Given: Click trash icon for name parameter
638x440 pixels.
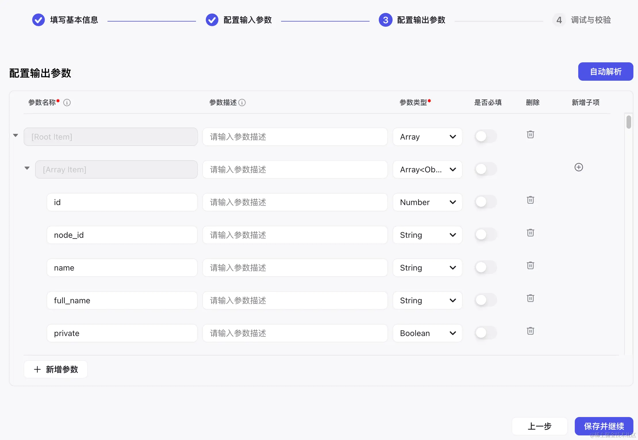Looking at the screenshot, I should [530, 265].
